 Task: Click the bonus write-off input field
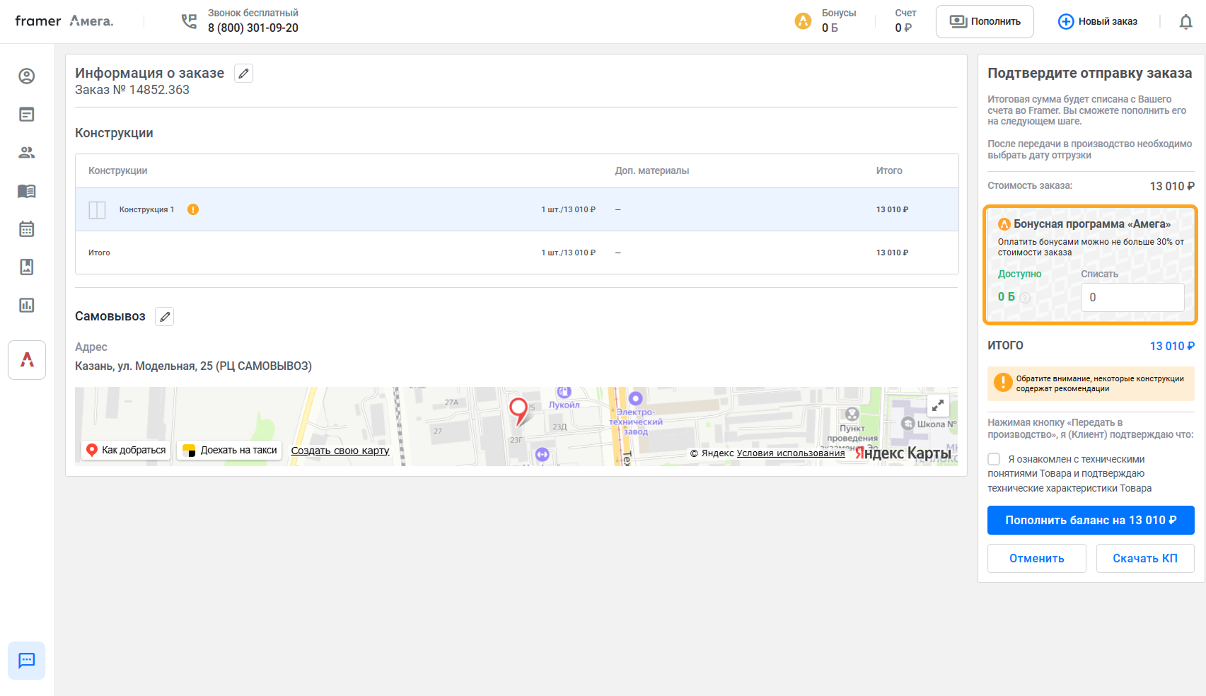pyautogui.click(x=1132, y=298)
